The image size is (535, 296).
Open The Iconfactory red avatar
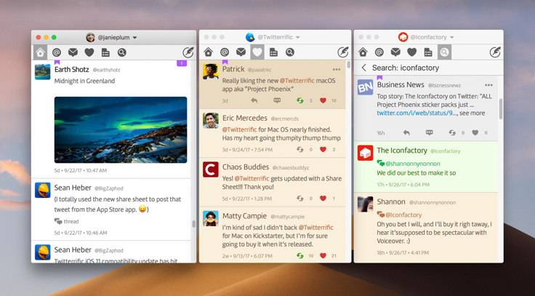click(x=365, y=153)
